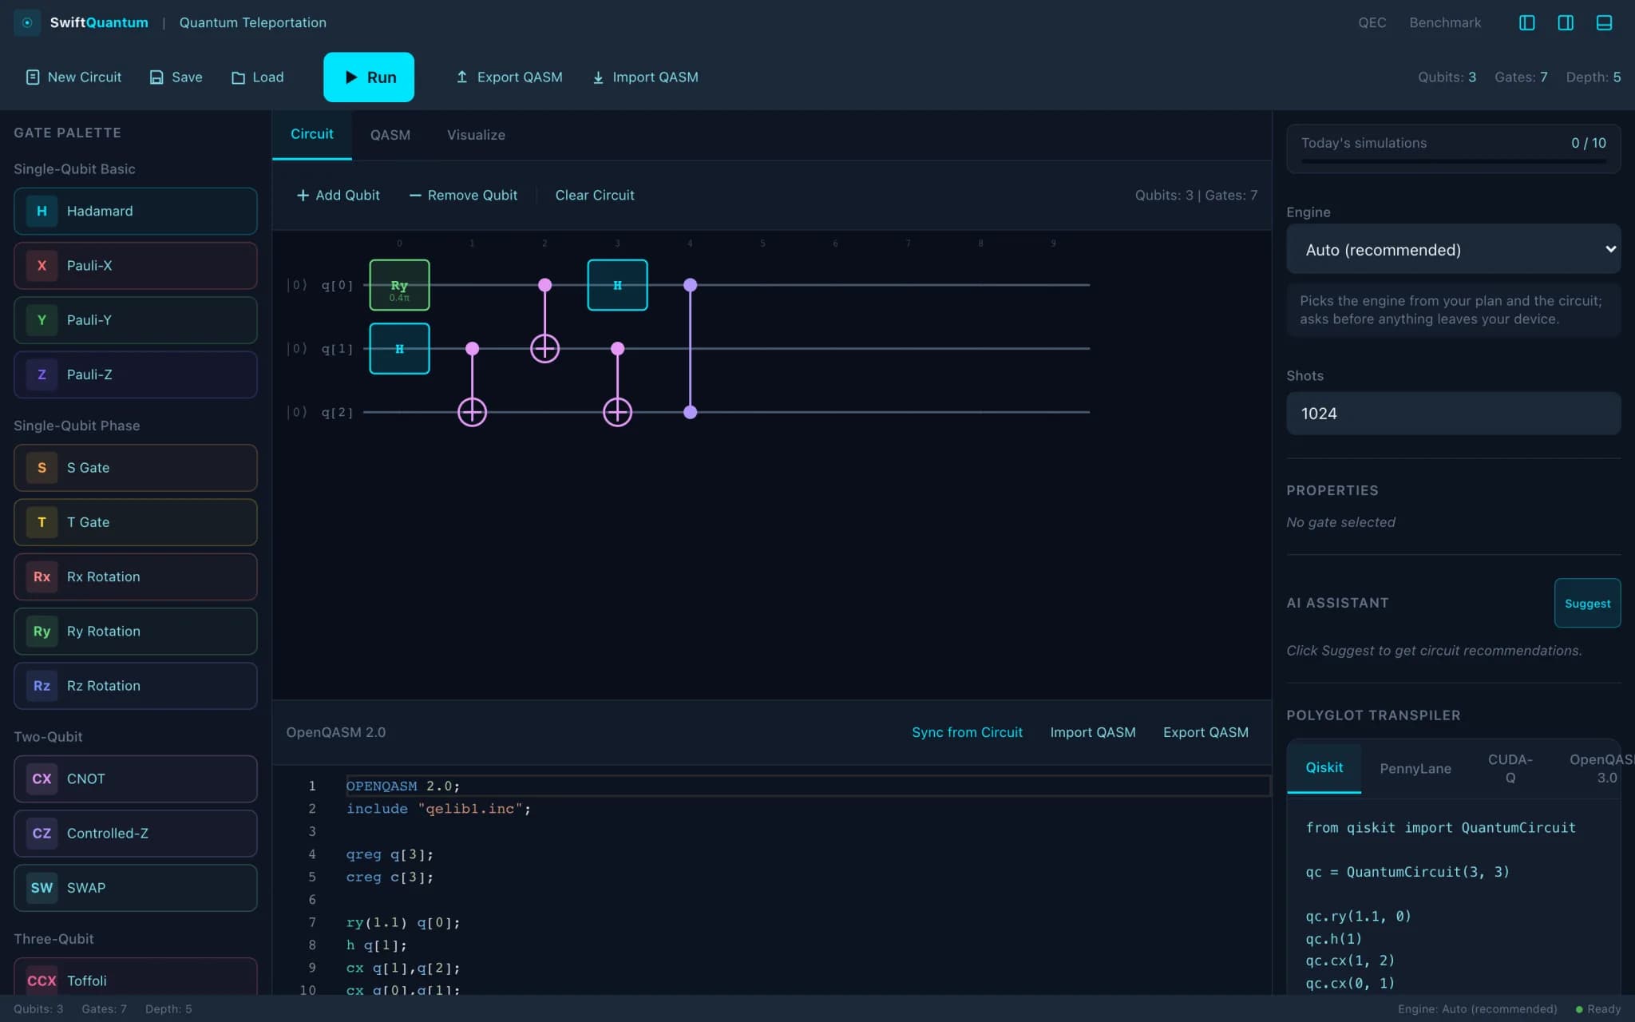Save the current circuit
1635x1022 pixels.
pyautogui.click(x=176, y=77)
